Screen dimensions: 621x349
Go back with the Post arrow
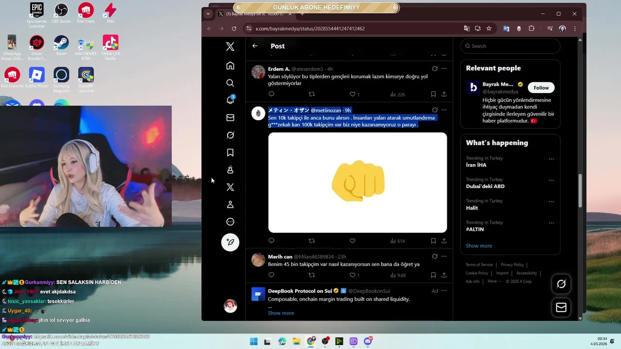click(x=255, y=46)
